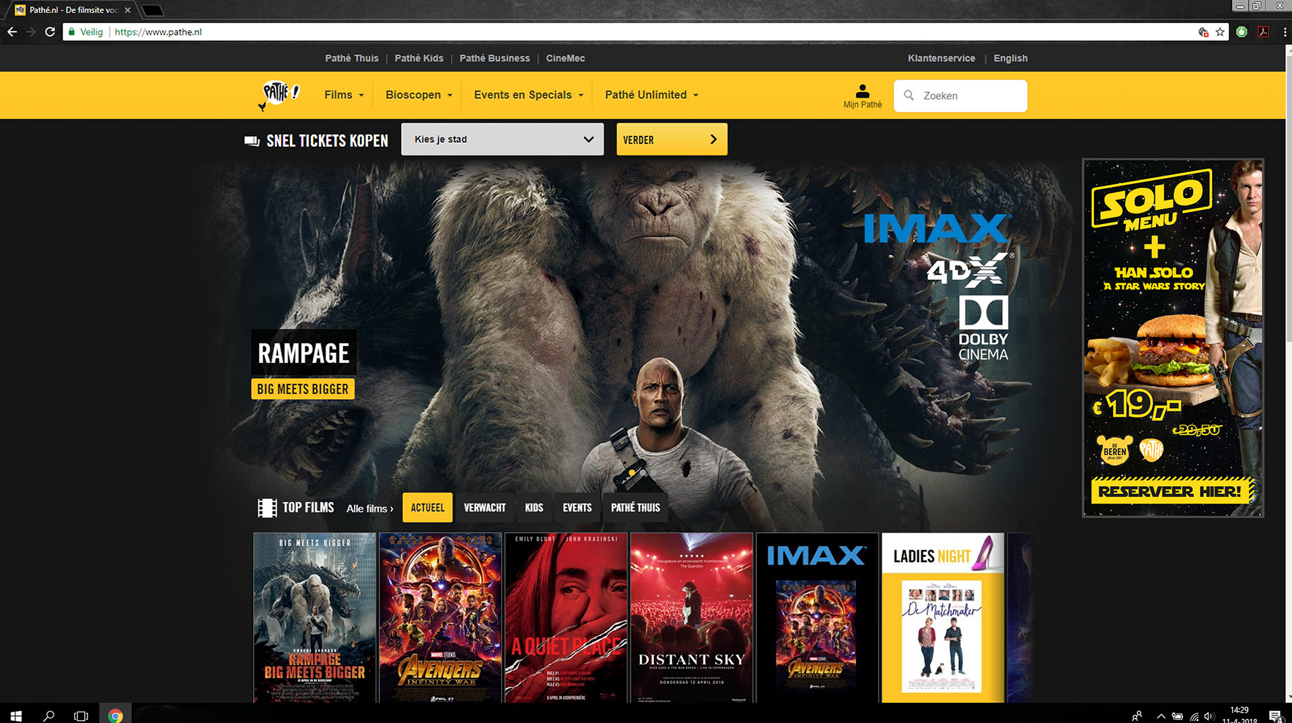Expand the Bioscopen dropdown menu
Image resolution: width=1292 pixels, height=723 pixels.
click(419, 95)
